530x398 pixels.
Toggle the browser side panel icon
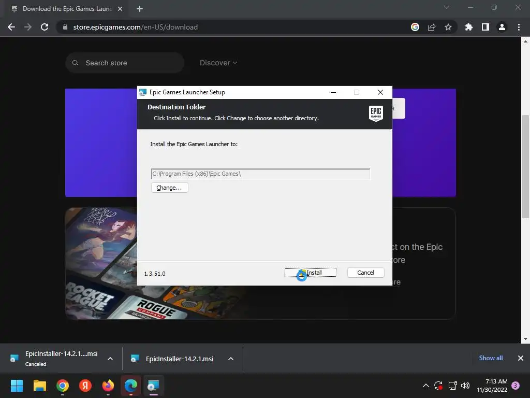coord(485,27)
